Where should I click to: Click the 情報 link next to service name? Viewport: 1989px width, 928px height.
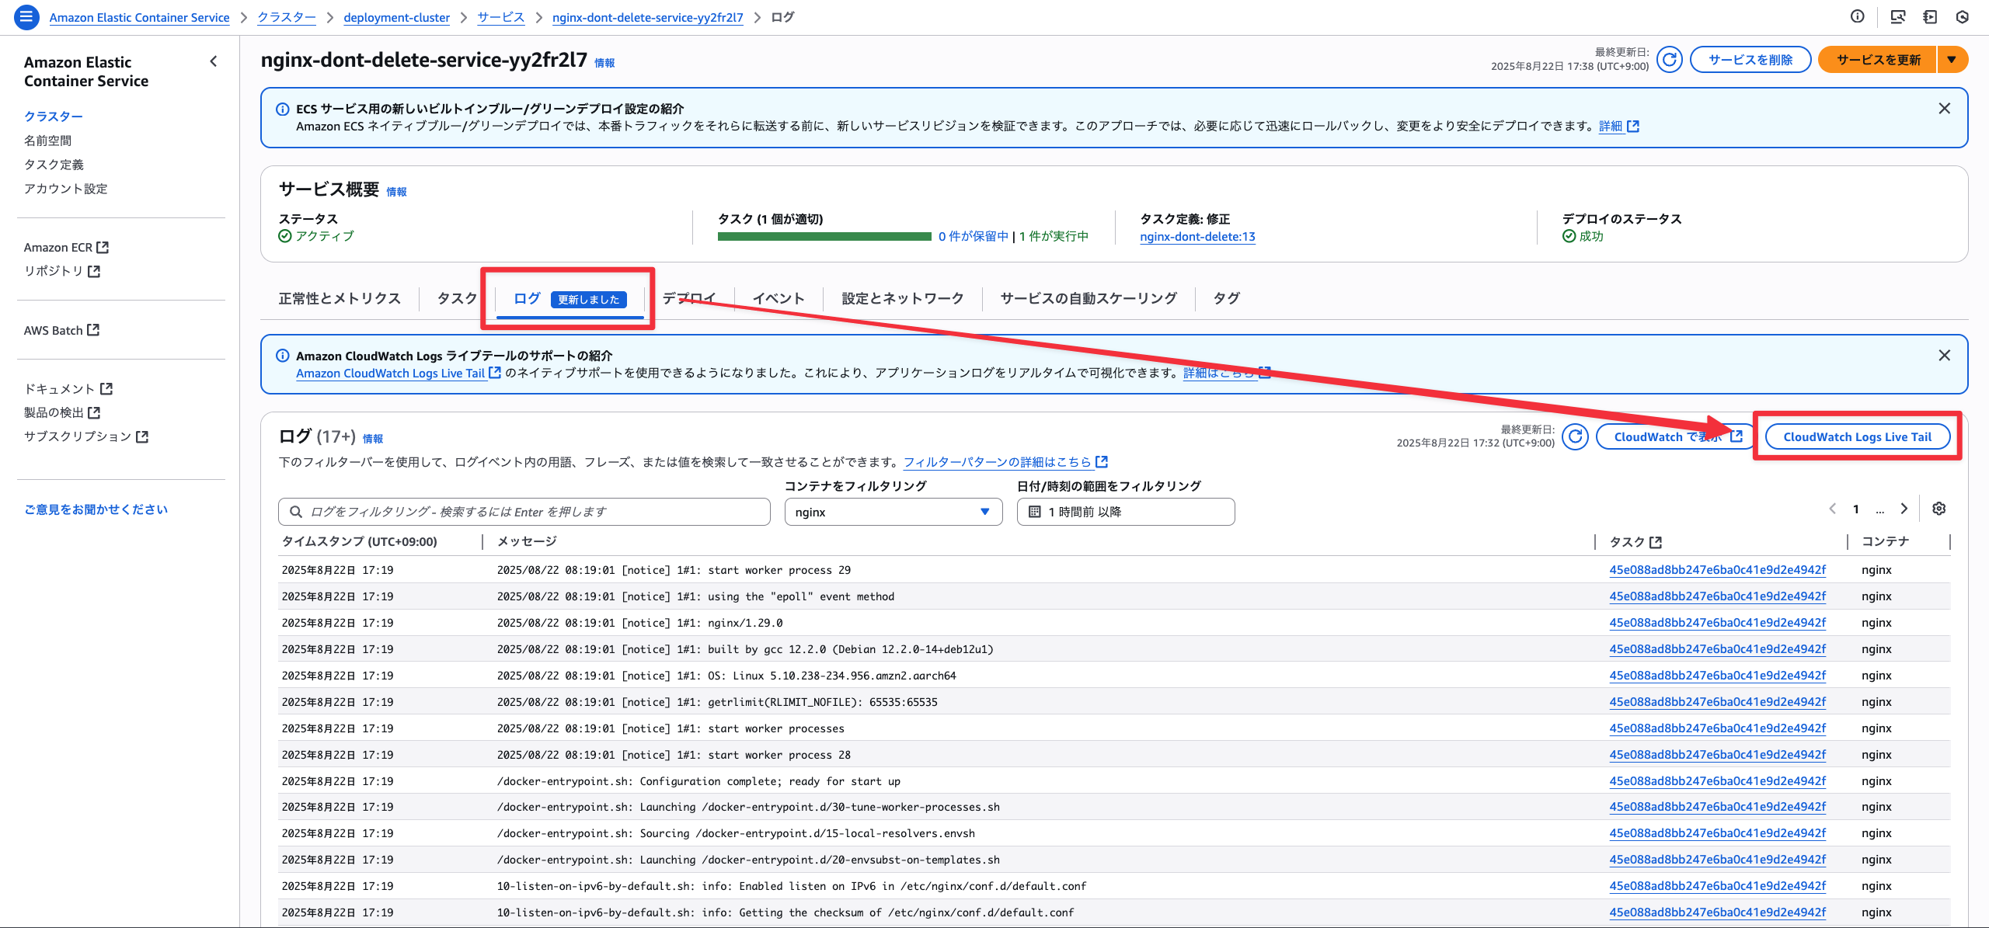(604, 63)
